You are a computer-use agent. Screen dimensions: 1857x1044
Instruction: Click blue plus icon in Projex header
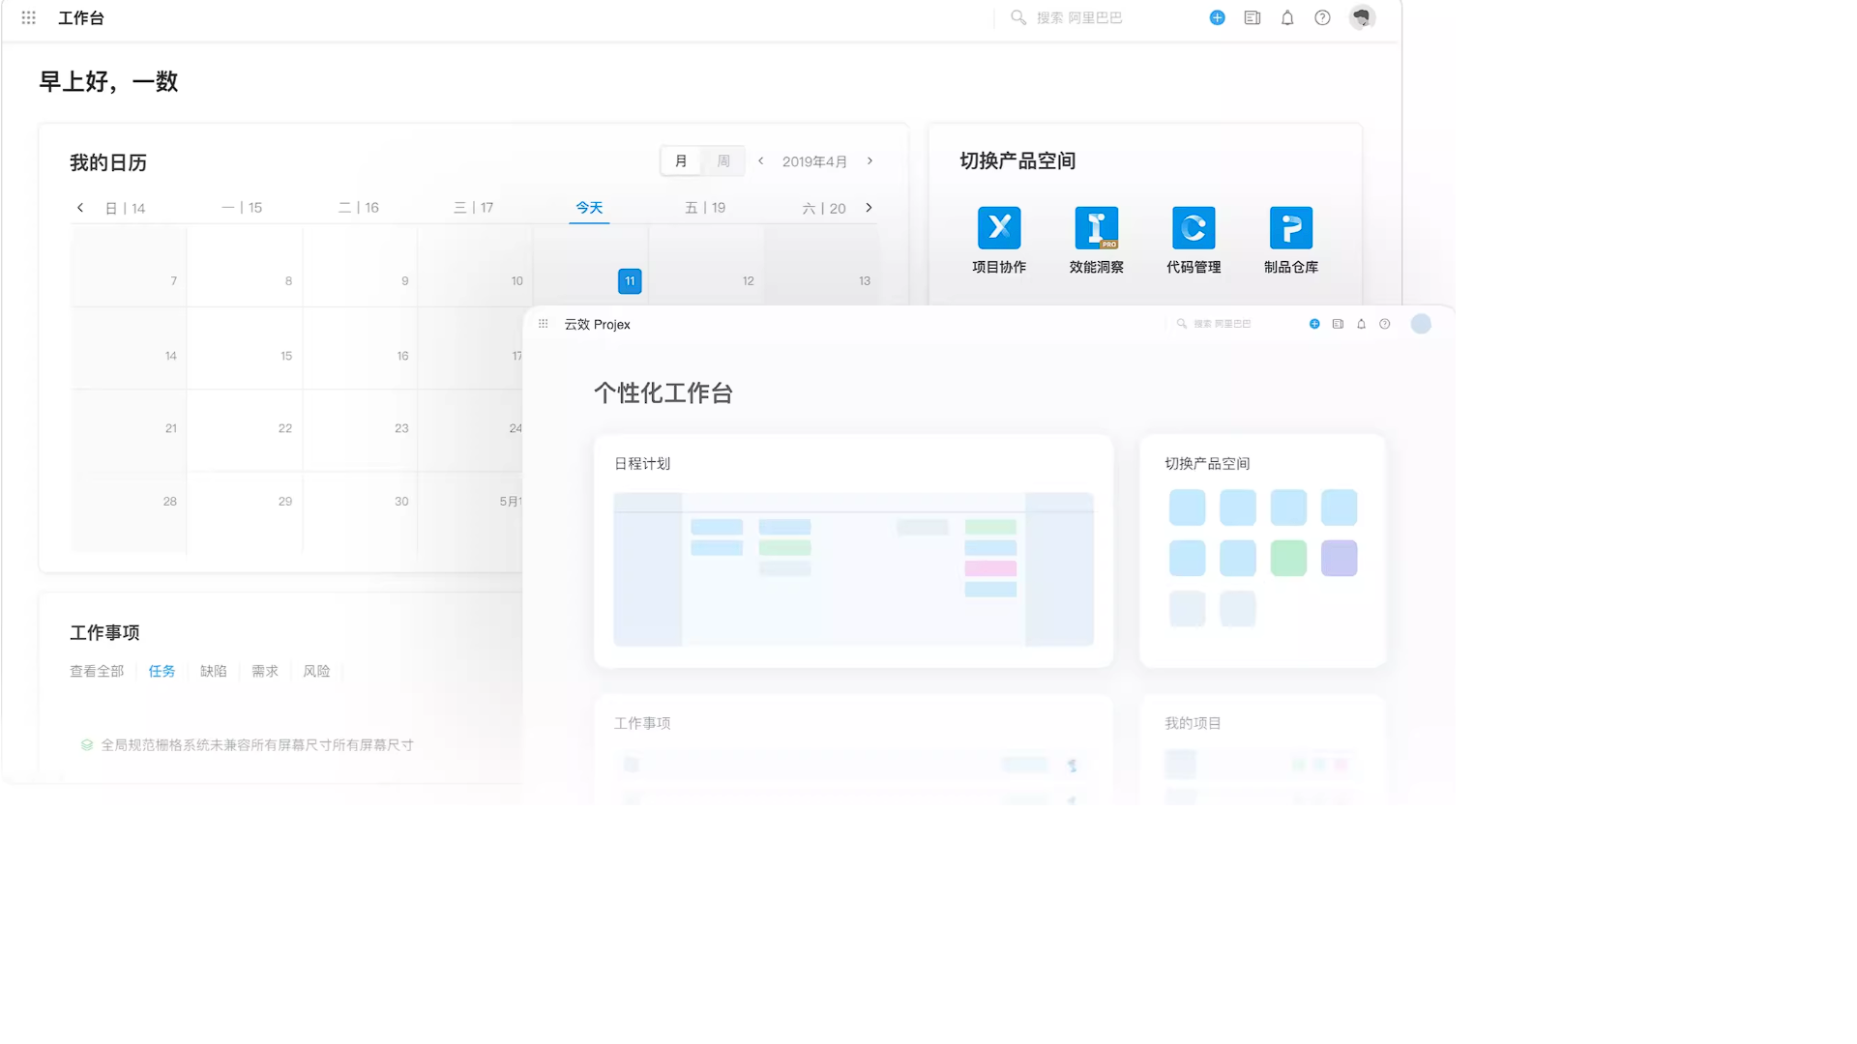(x=1314, y=324)
